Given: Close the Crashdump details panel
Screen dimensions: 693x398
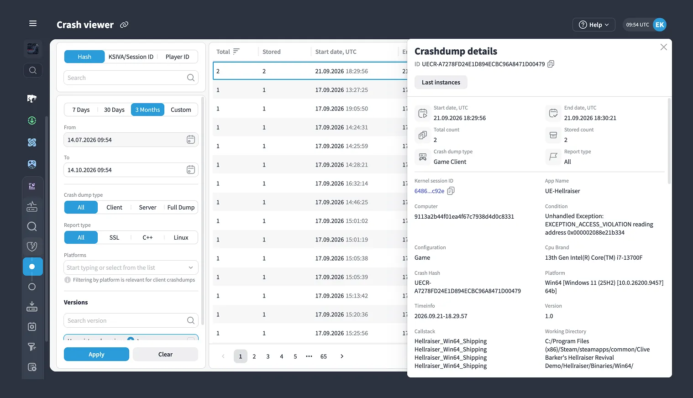Looking at the screenshot, I should tap(664, 47).
